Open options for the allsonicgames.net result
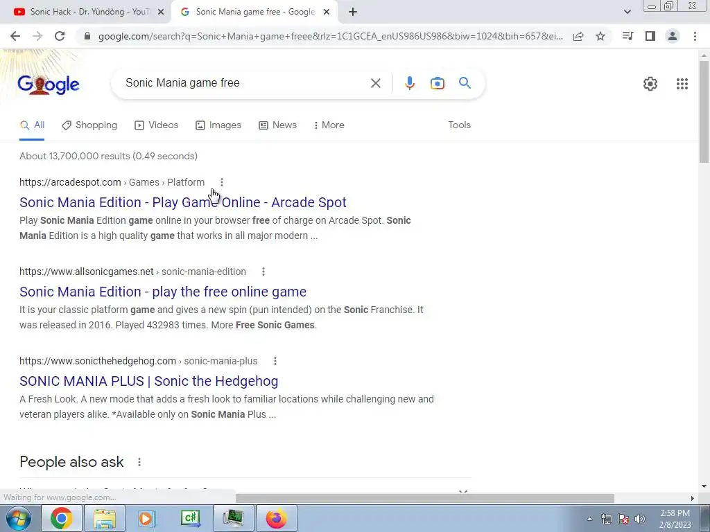The image size is (710, 532). point(263,272)
